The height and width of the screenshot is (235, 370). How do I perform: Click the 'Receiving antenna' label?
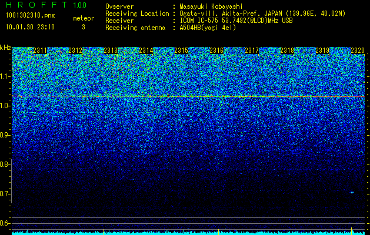click(x=135, y=28)
